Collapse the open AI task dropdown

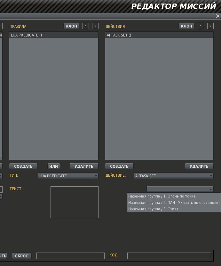click(x=180, y=189)
